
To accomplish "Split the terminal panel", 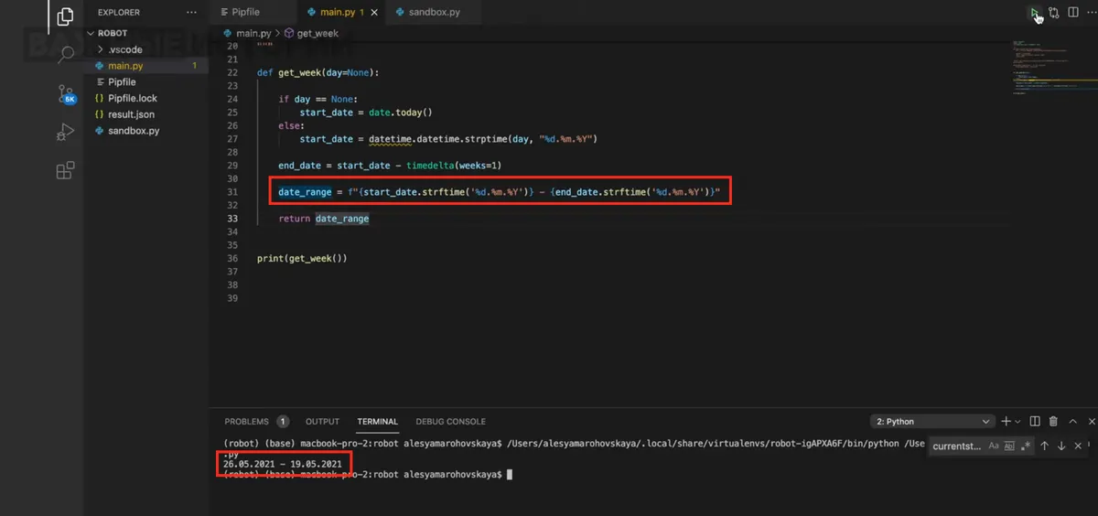I will (x=1035, y=422).
